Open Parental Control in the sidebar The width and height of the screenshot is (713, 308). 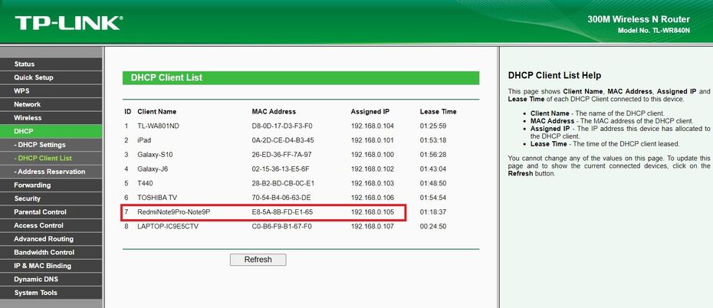tap(51, 211)
